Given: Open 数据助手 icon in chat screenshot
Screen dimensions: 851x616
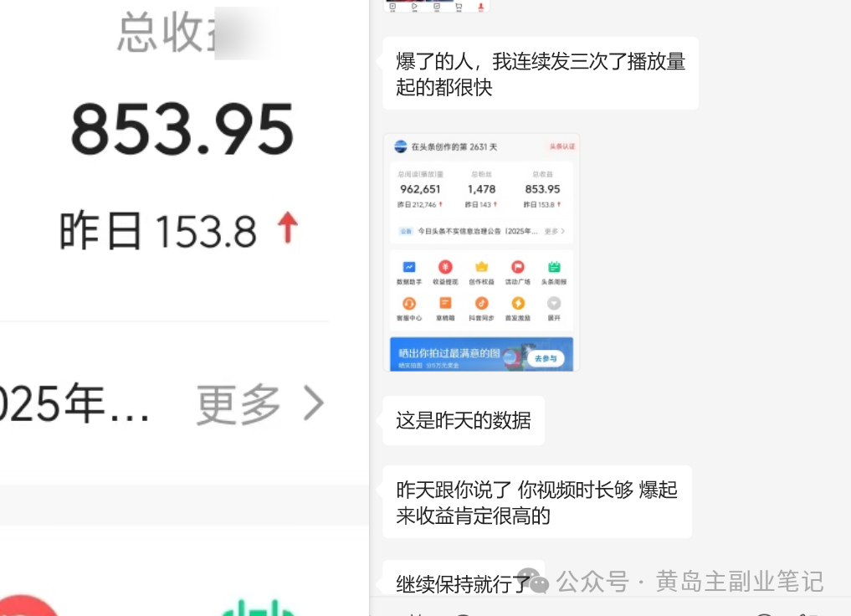Looking at the screenshot, I should coord(409,267).
